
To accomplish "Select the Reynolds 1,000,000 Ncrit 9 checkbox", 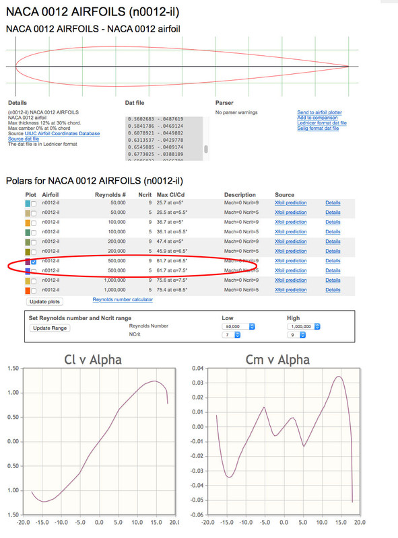I will point(34,281).
